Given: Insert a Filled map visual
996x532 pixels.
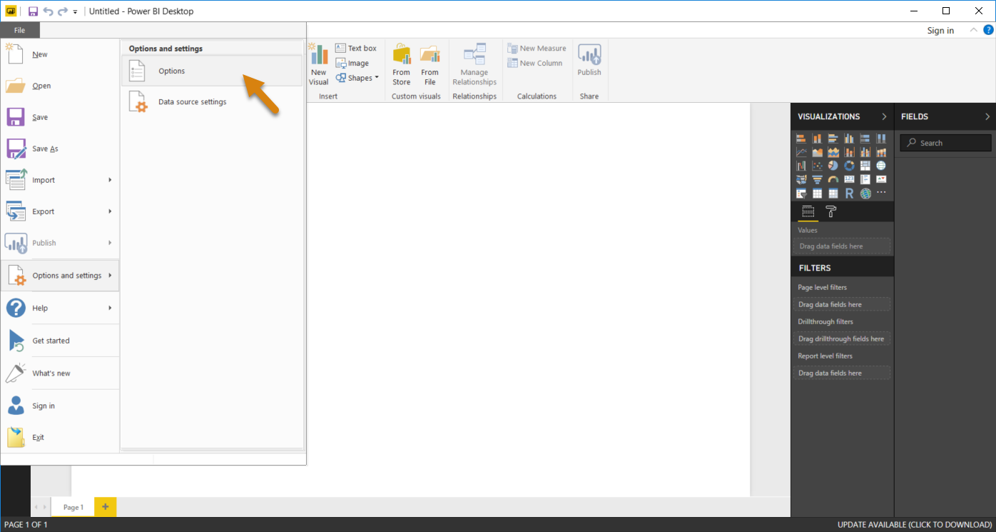Looking at the screenshot, I should point(801,179).
